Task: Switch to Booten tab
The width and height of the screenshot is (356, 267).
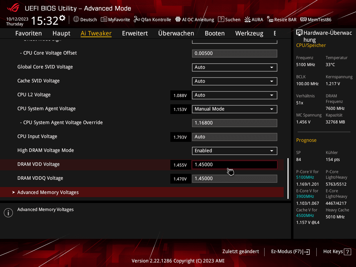Action: coord(215,33)
